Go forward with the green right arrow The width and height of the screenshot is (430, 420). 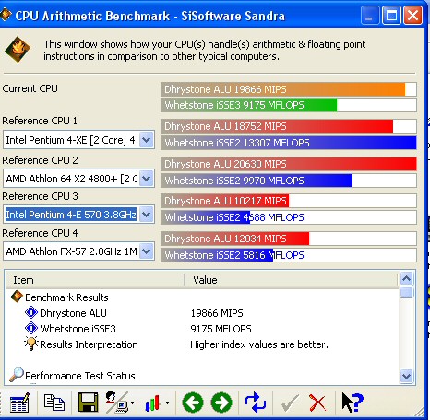pyautogui.click(x=221, y=402)
